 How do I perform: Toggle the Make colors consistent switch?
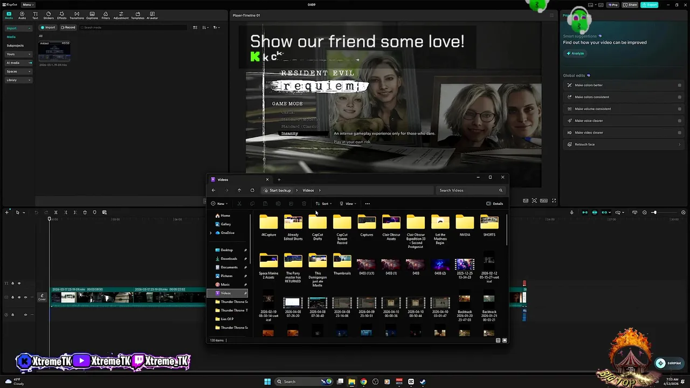click(679, 97)
